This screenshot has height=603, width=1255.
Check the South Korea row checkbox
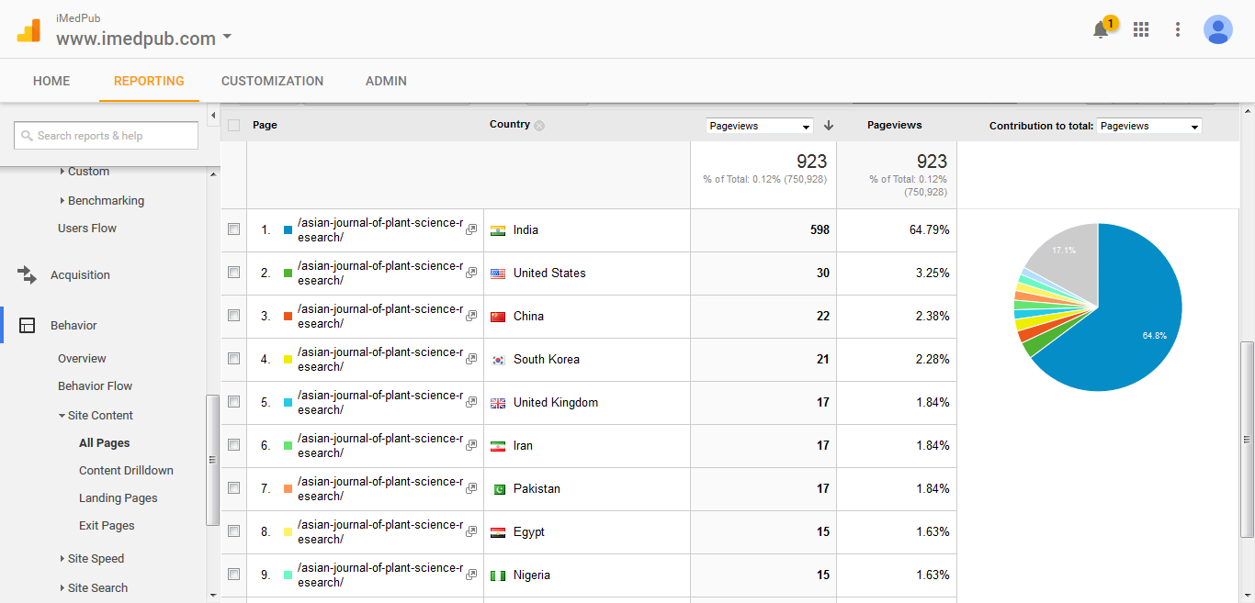(233, 359)
